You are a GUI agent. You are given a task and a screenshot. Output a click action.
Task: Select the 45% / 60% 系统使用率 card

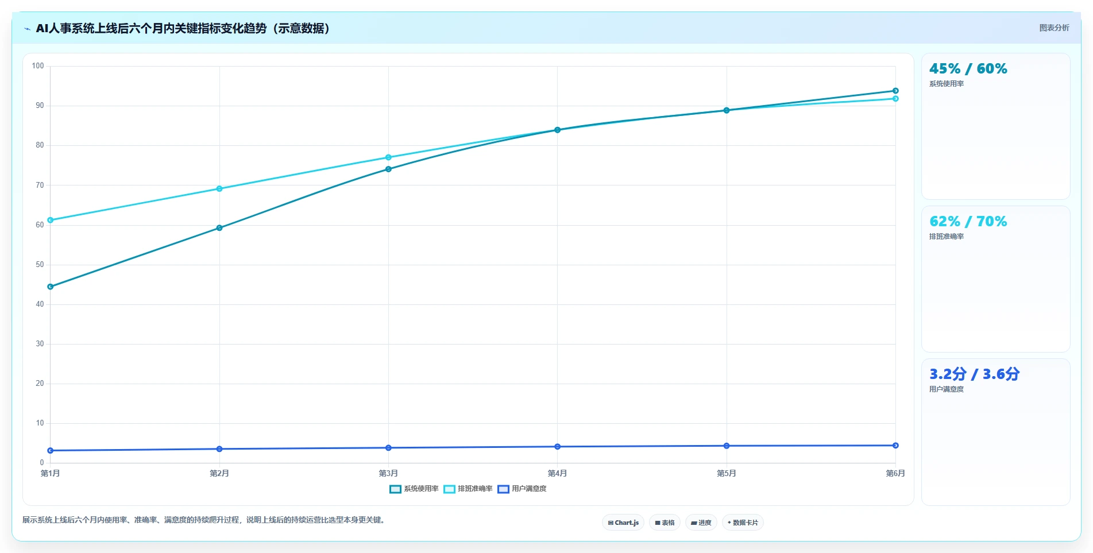pyautogui.click(x=995, y=126)
